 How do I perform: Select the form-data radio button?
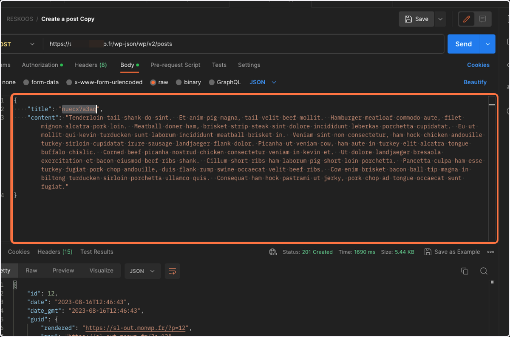[26, 83]
